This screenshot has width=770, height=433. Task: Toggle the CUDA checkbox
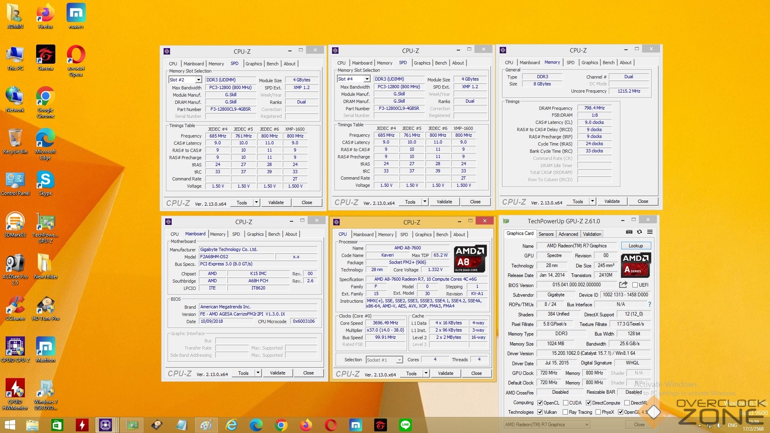pyautogui.click(x=565, y=403)
